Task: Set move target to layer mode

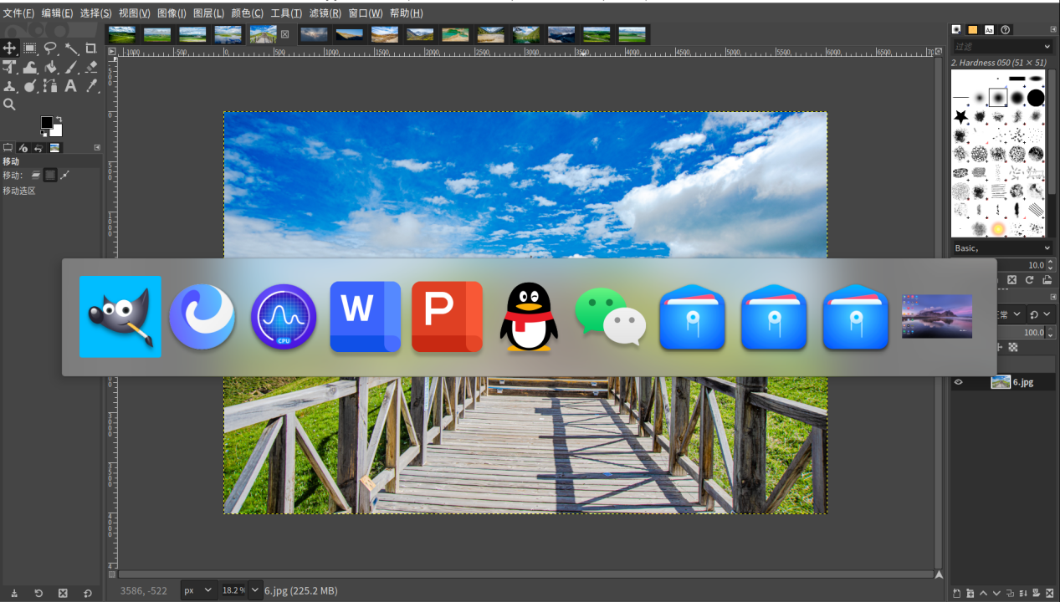Action: click(35, 175)
